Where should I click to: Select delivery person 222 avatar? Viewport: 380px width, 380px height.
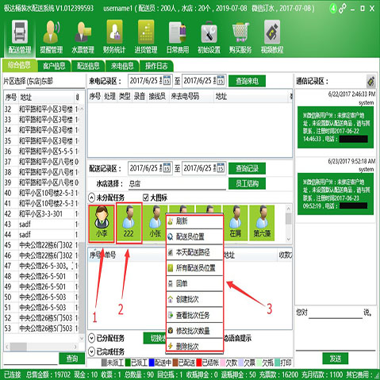click(x=129, y=223)
